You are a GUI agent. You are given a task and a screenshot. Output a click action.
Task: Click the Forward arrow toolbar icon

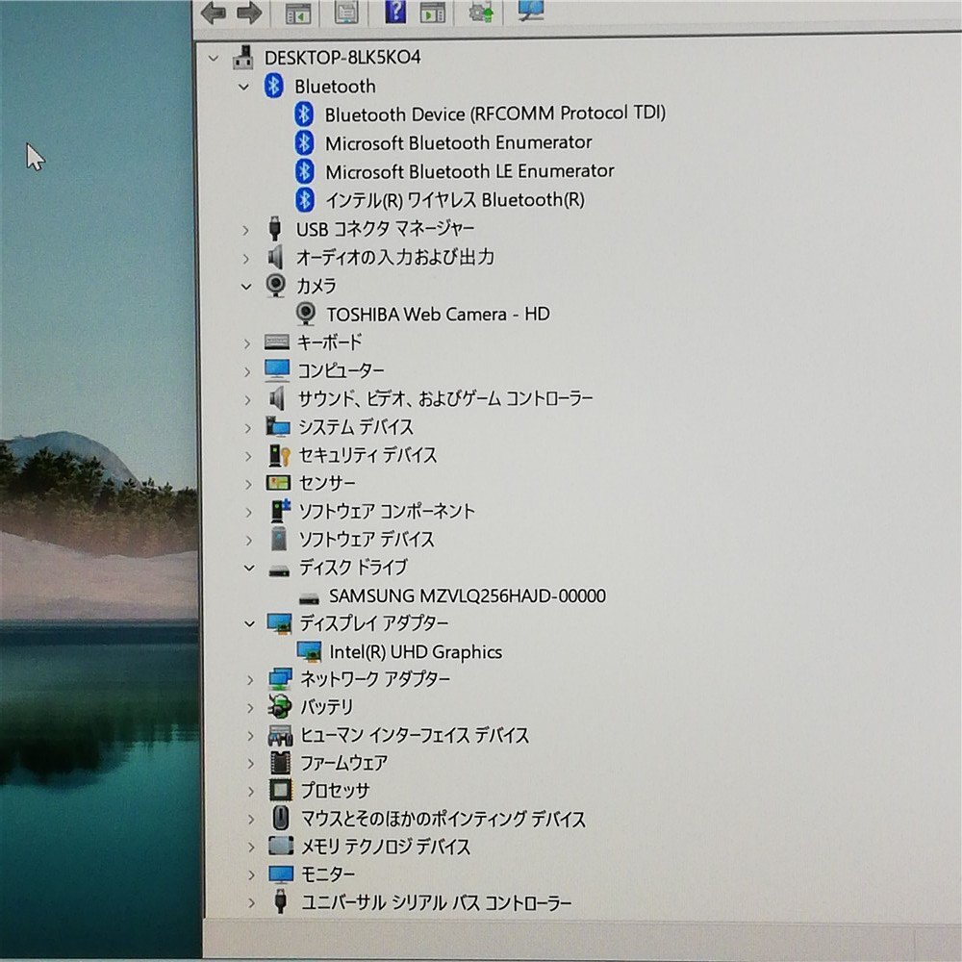pos(249,13)
